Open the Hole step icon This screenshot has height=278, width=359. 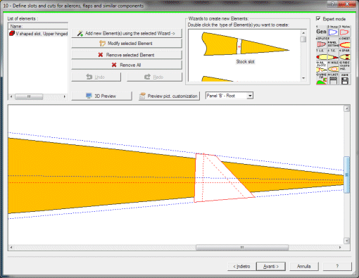[x=333, y=68]
